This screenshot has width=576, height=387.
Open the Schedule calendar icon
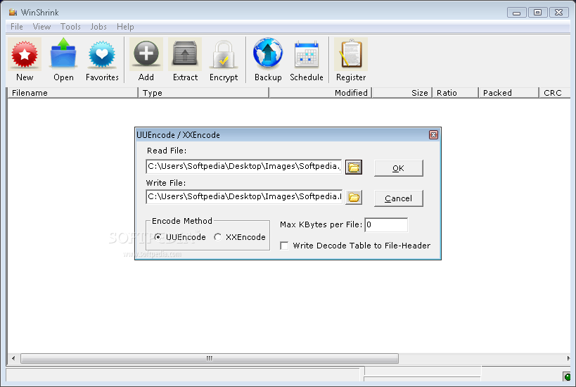[307, 54]
